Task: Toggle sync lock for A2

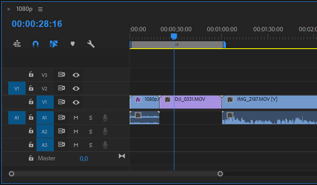Action: (x=61, y=131)
